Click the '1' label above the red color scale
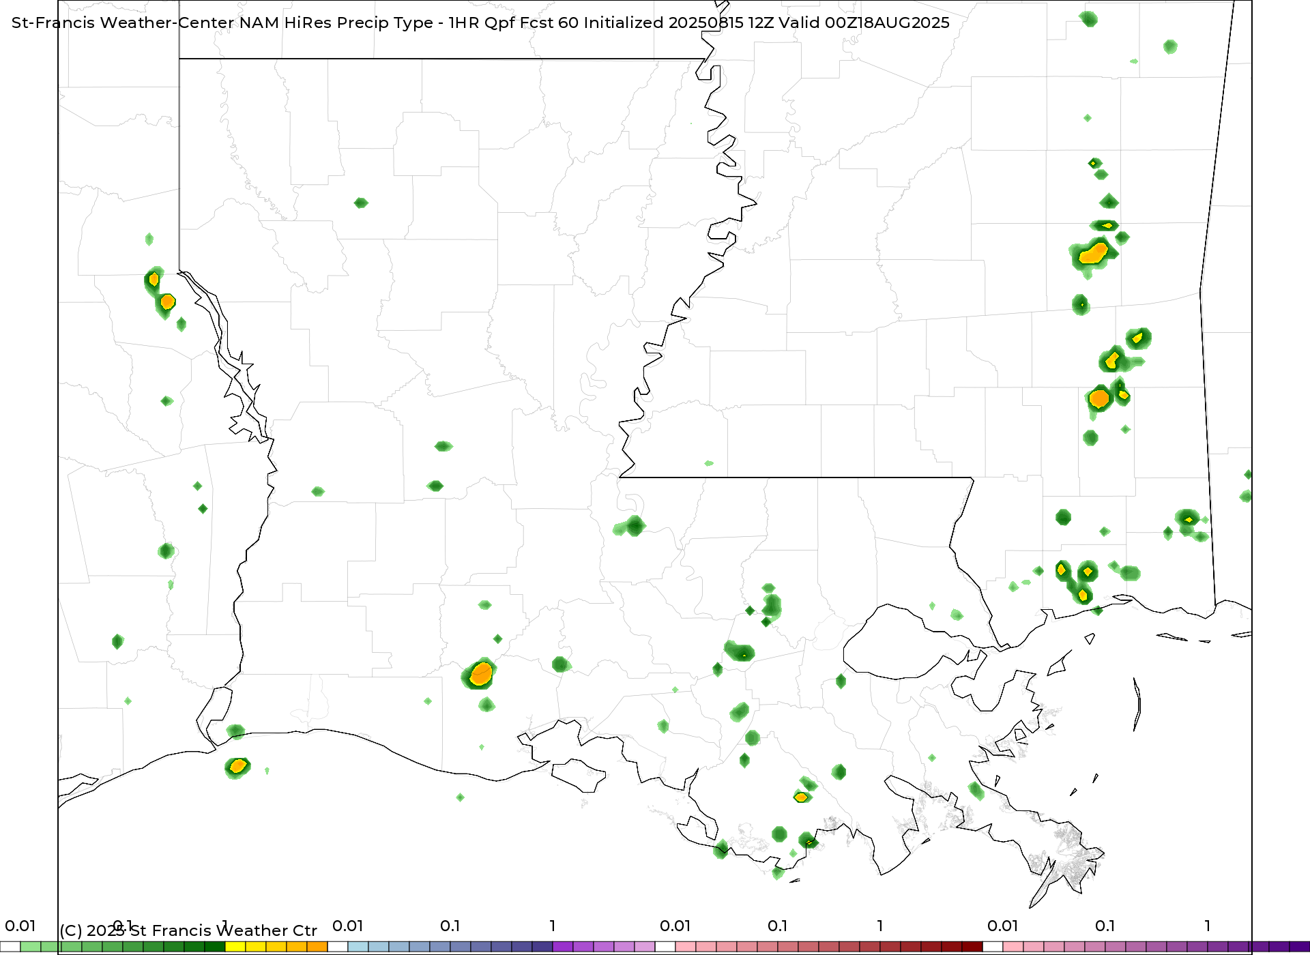 coord(880,926)
